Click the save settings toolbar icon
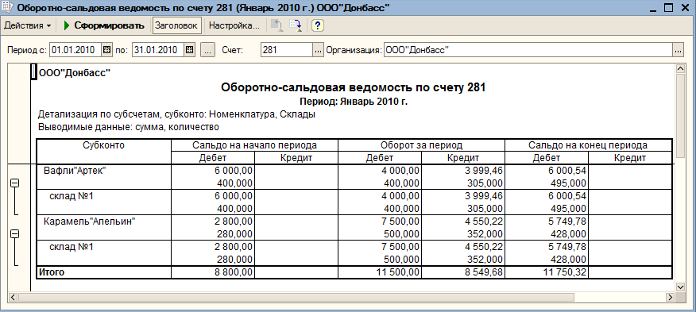Image resolution: width=696 pixels, height=312 pixels. pyautogui.click(x=296, y=25)
